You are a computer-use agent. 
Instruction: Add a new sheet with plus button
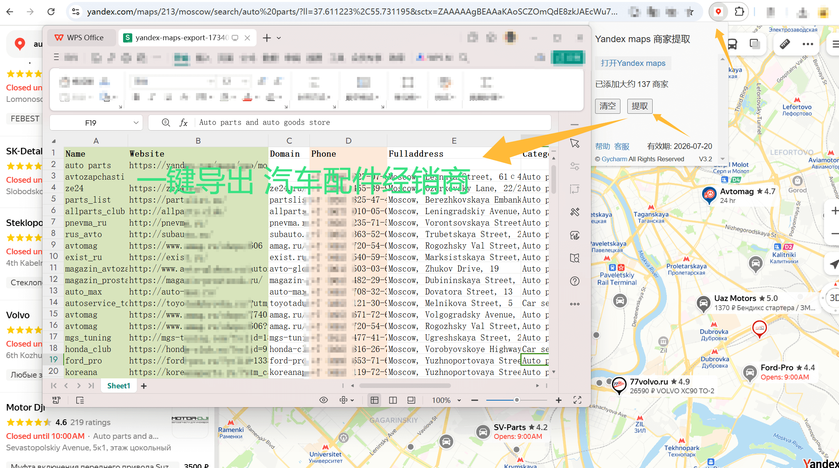144,386
